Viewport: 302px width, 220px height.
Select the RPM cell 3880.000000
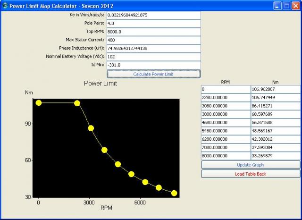(x=226, y=114)
